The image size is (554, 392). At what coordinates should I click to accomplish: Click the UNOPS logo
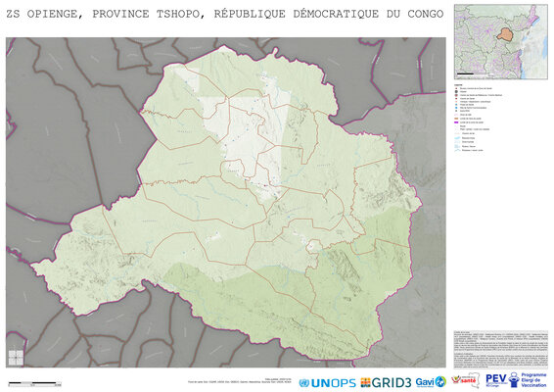pyautogui.click(x=327, y=383)
